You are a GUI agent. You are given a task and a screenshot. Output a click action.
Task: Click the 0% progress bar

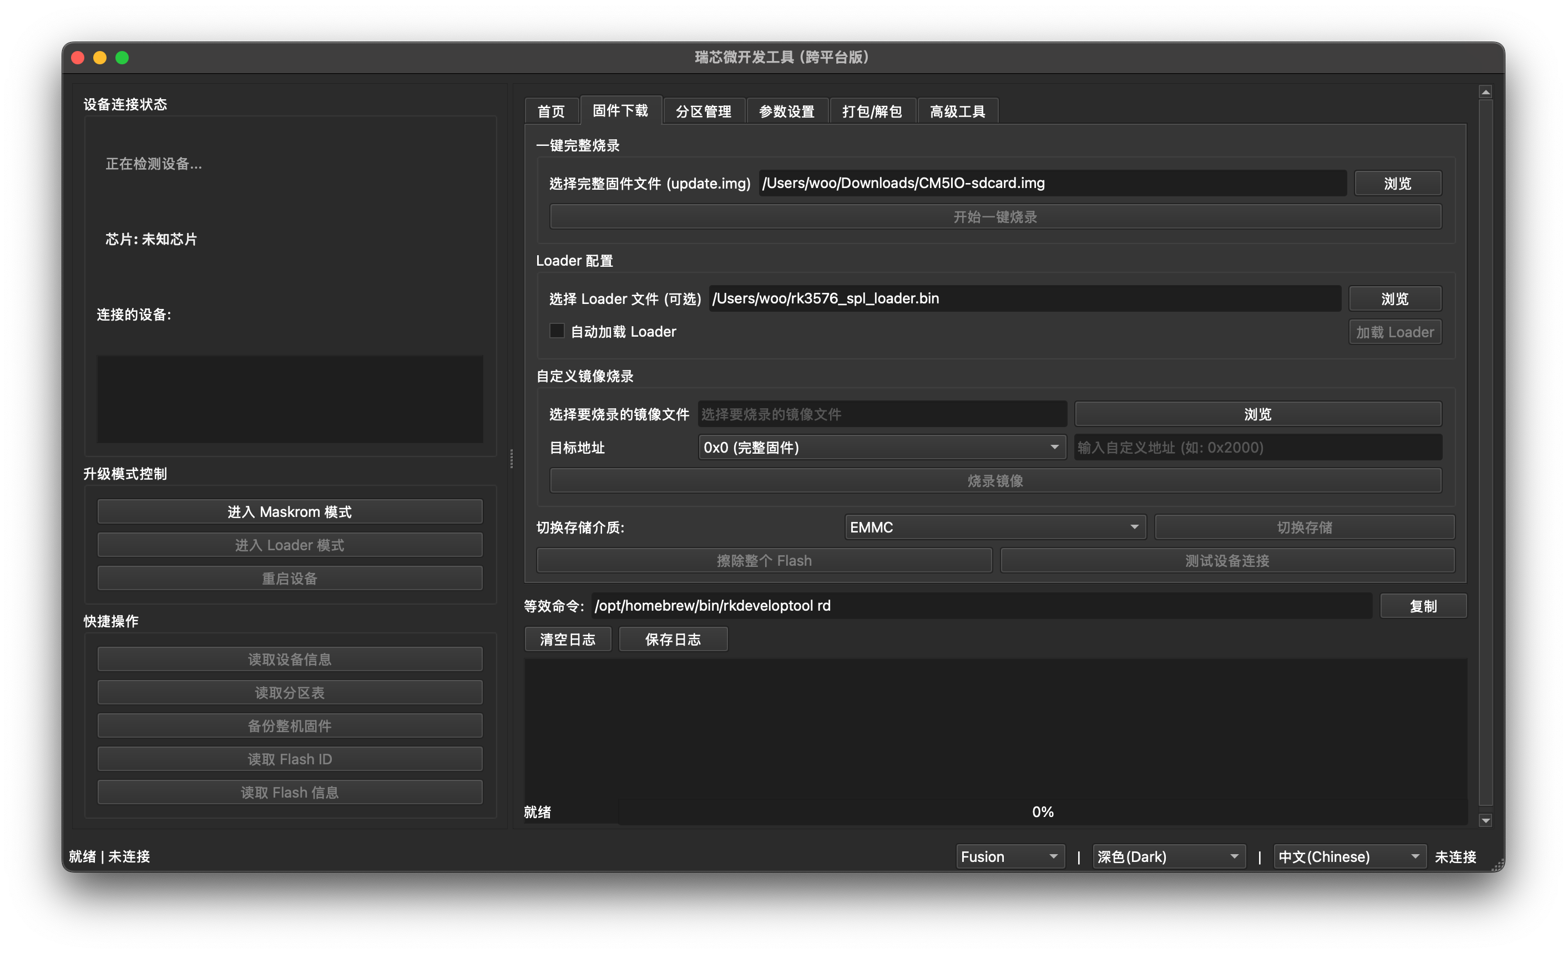pyautogui.click(x=1042, y=812)
